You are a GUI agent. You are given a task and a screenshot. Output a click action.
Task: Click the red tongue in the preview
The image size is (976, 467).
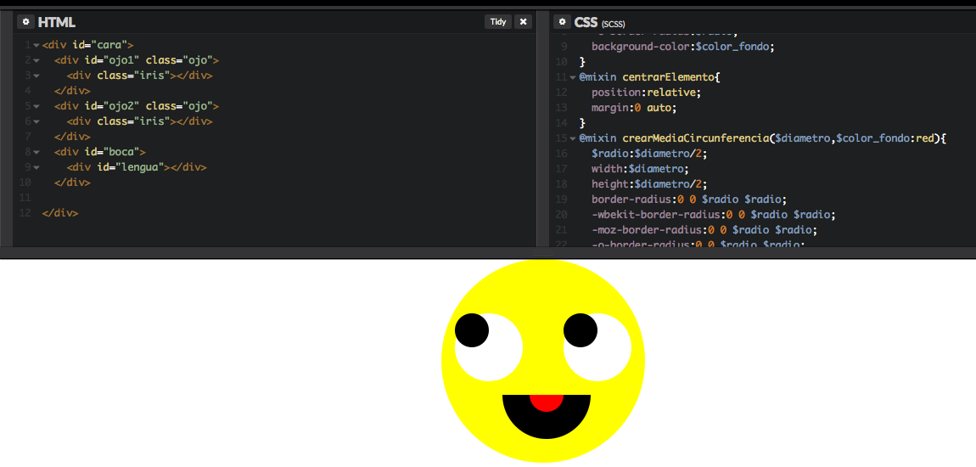(x=547, y=402)
